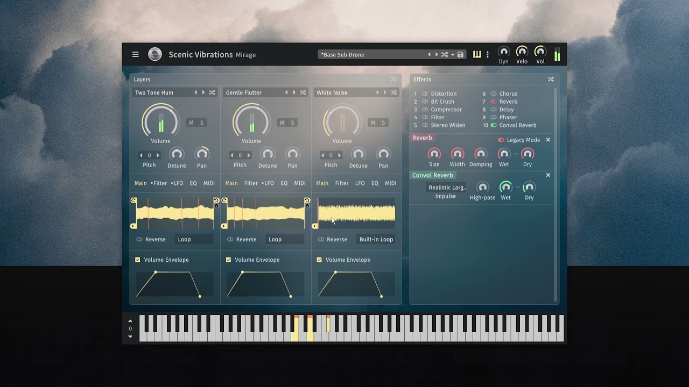Select the Distortion effect slot
This screenshot has width=689, height=387.
443,94
